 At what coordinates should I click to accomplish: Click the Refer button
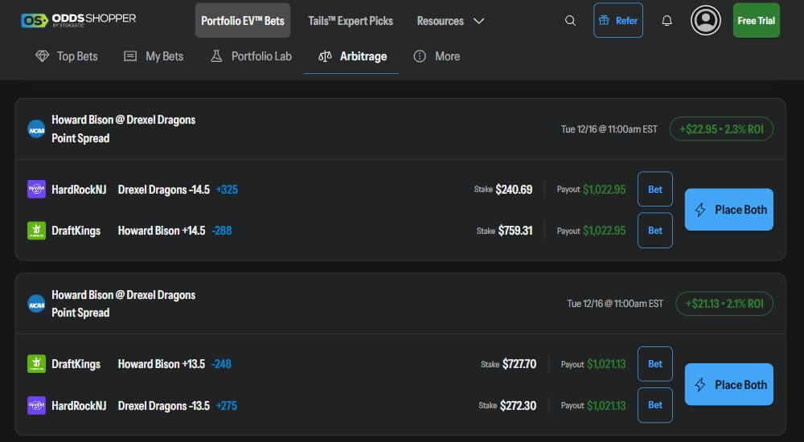tap(617, 21)
